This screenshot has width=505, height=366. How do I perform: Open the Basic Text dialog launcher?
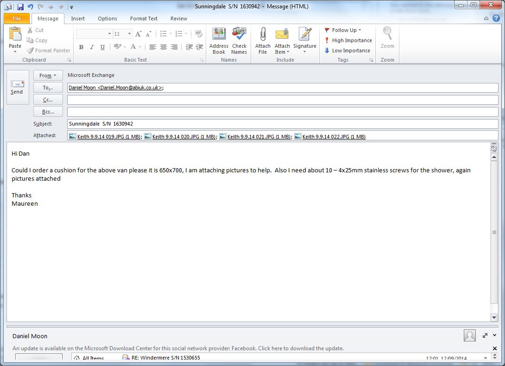coord(202,60)
